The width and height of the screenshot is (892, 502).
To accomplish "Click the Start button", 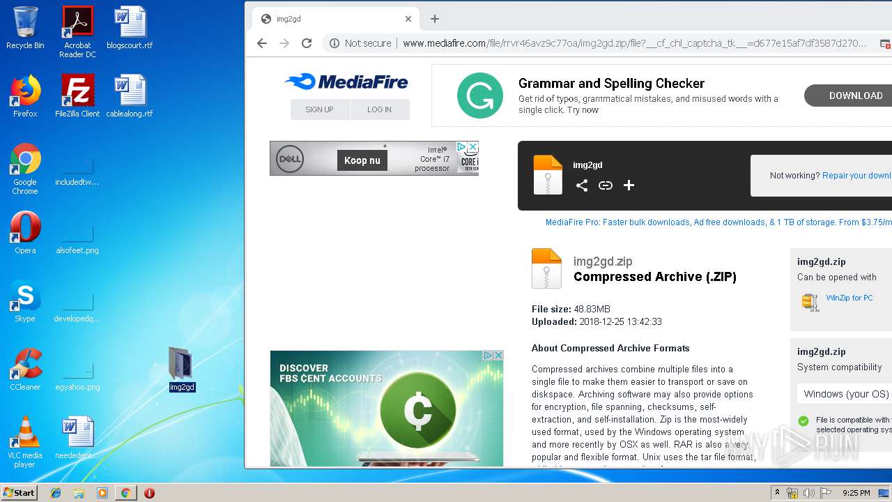I will [20, 493].
